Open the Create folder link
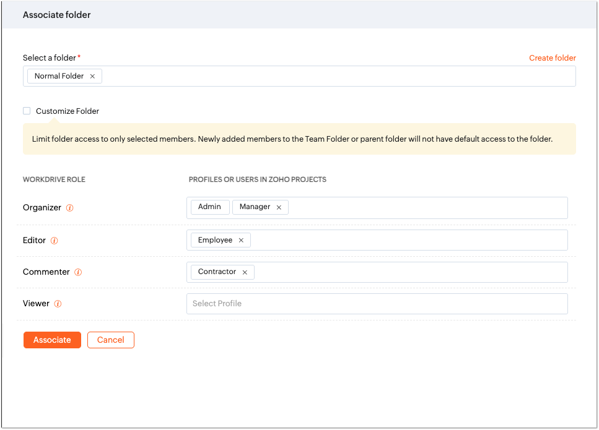The width and height of the screenshot is (599, 430). tap(552, 58)
